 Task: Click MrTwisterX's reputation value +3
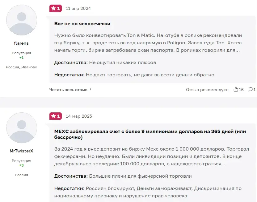[22, 165]
